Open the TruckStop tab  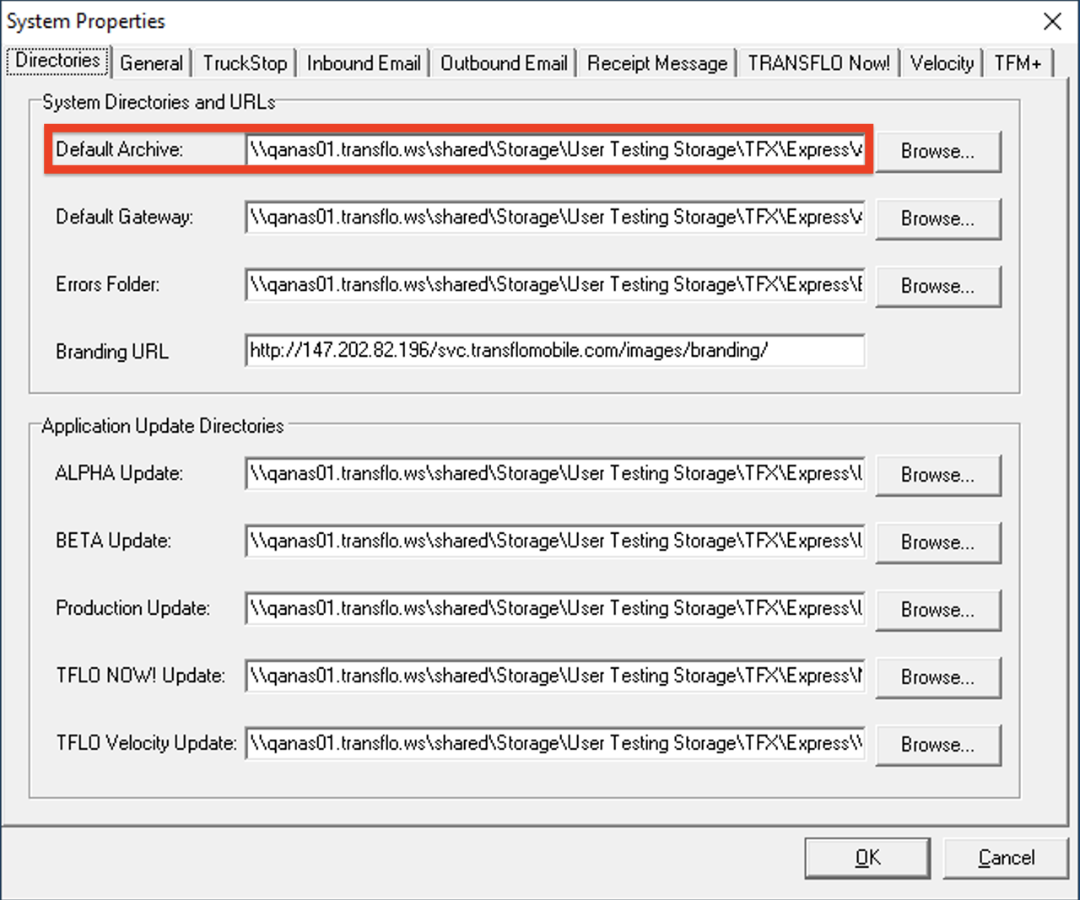245,63
